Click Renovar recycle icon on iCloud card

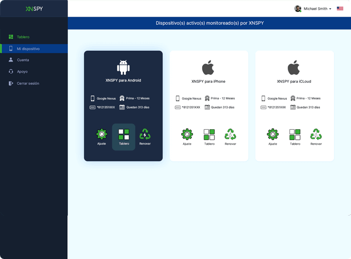316,134
